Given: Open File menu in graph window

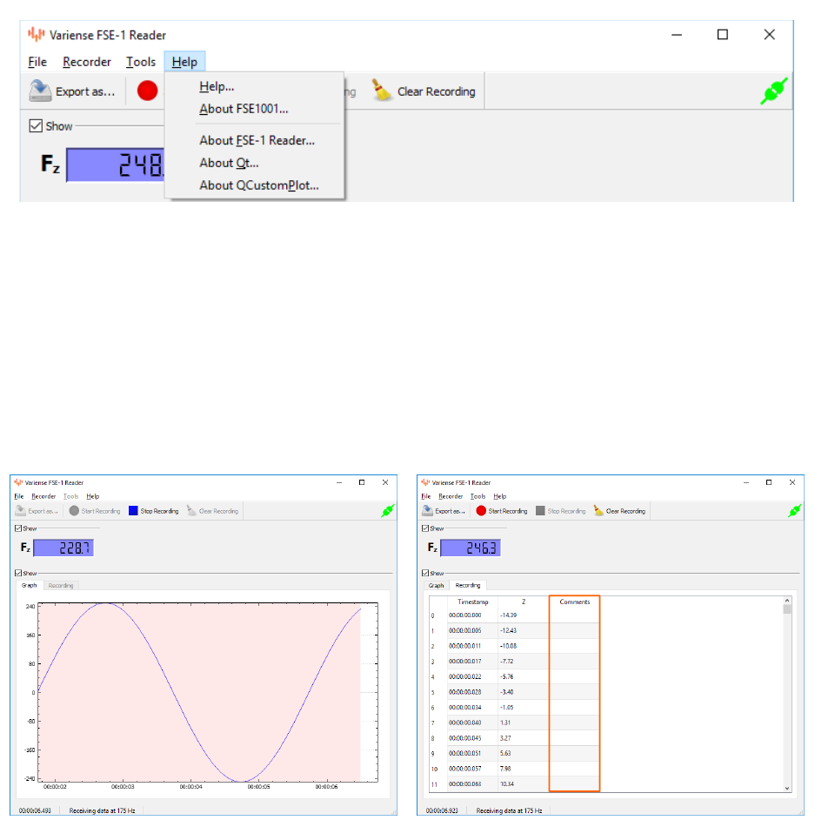Looking at the screenshot, I should [19, 496].
